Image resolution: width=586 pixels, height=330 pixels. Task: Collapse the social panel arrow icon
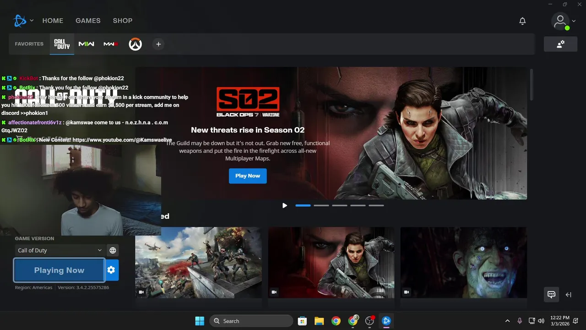[569, 295]
